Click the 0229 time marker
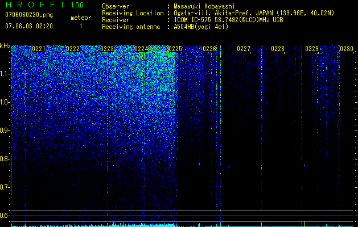Image resolution: width=358 pixels, height=227 pixels. coord(312,49)
